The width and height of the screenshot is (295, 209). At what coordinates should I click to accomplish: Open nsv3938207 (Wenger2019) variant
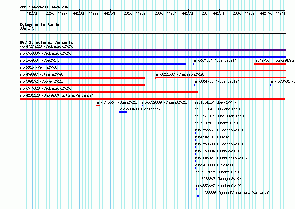click(218, 179)
